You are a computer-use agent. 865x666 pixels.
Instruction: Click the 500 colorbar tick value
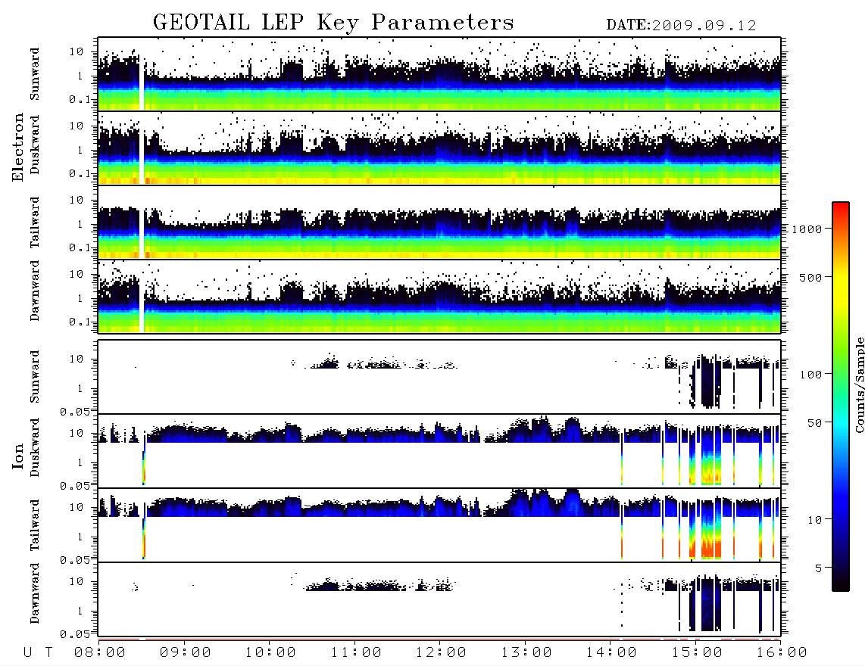click(x=810, y=277)
